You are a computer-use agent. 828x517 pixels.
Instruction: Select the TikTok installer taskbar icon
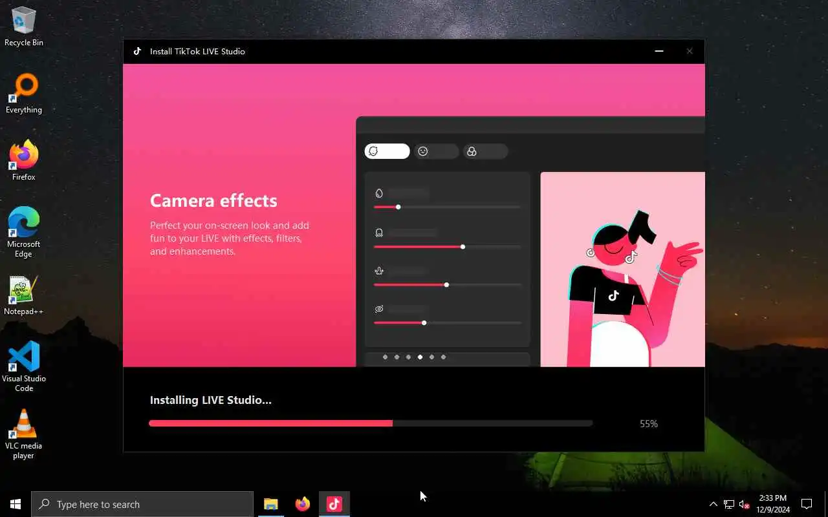(x=334, y=504)
